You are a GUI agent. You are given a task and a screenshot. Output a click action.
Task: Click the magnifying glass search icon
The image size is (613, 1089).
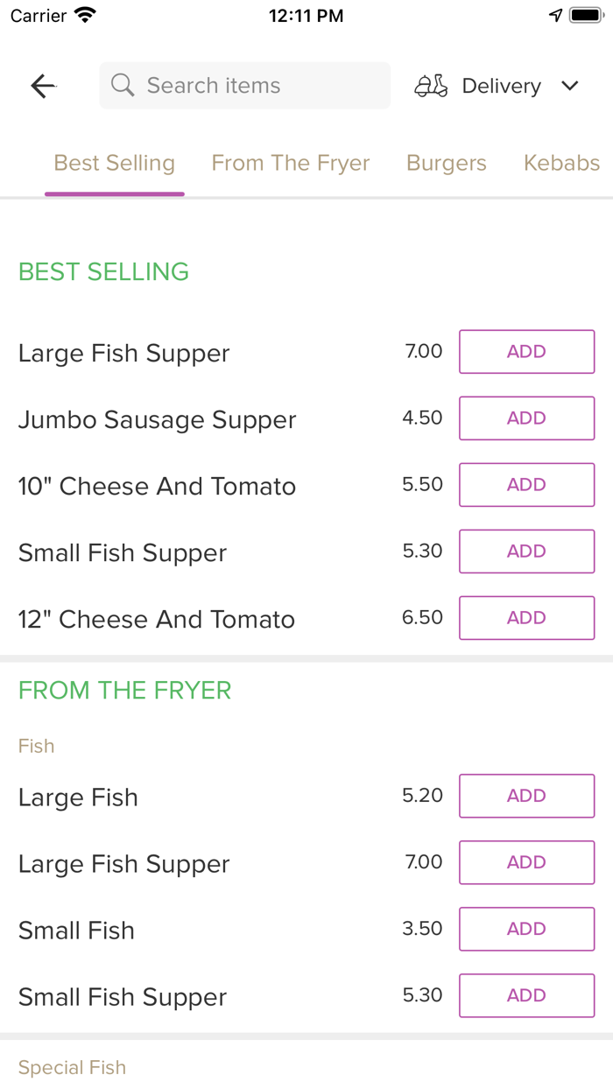pos(122,85)
